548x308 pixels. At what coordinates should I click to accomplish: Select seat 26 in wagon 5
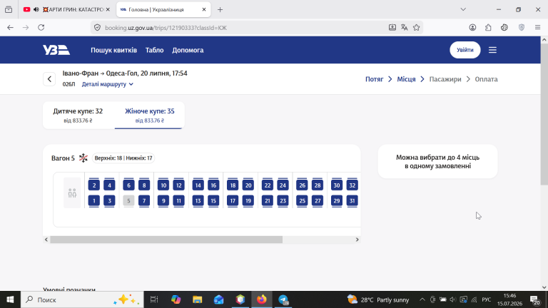click(302, 185)
